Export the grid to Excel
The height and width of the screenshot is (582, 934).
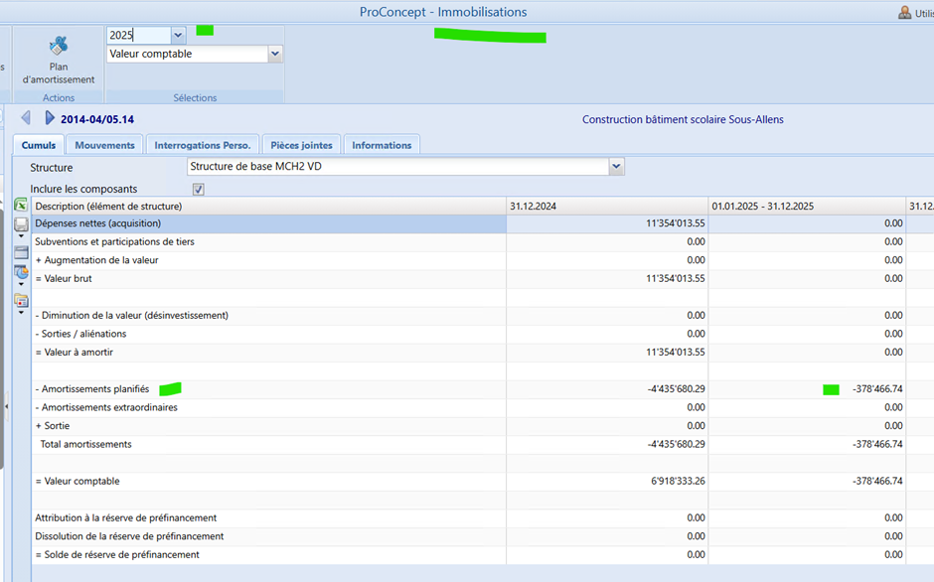click(21, 205)
